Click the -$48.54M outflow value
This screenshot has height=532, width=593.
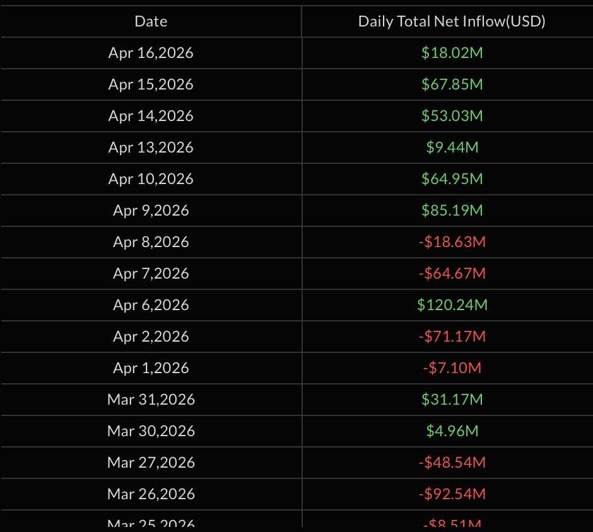click(x=452, y=463)
